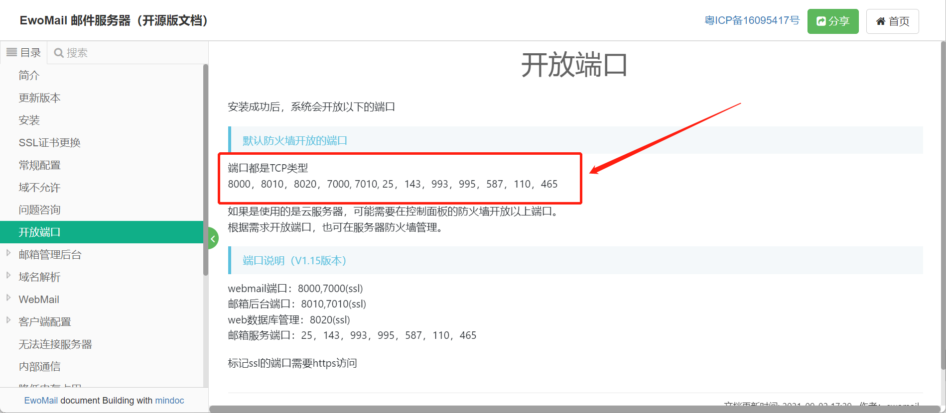Expand the 域名解析 tree node
The height and width of the screenshot is (413, 946).
[8, 275]
